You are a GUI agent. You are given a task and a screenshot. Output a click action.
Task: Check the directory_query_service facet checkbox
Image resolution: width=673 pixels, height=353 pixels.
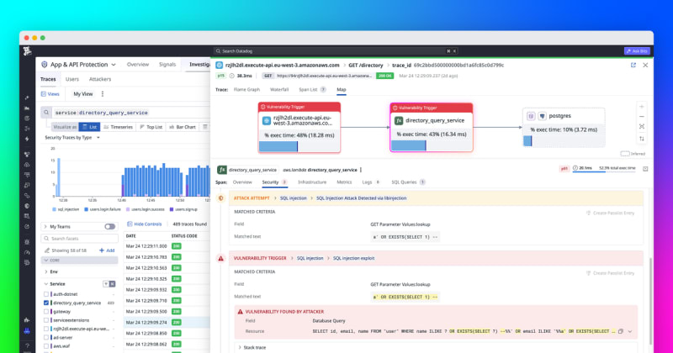pos(45,303)
